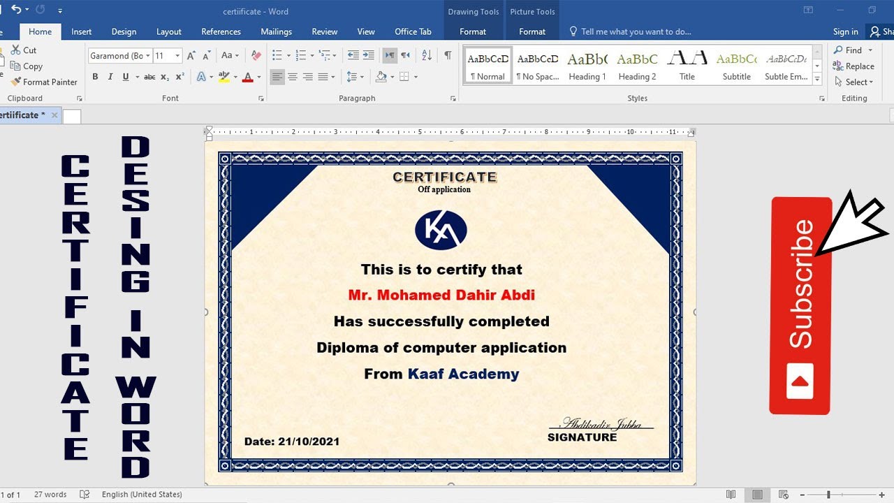Open Font dialog launcher
The image size is (894, 503).
click(261, 99)
